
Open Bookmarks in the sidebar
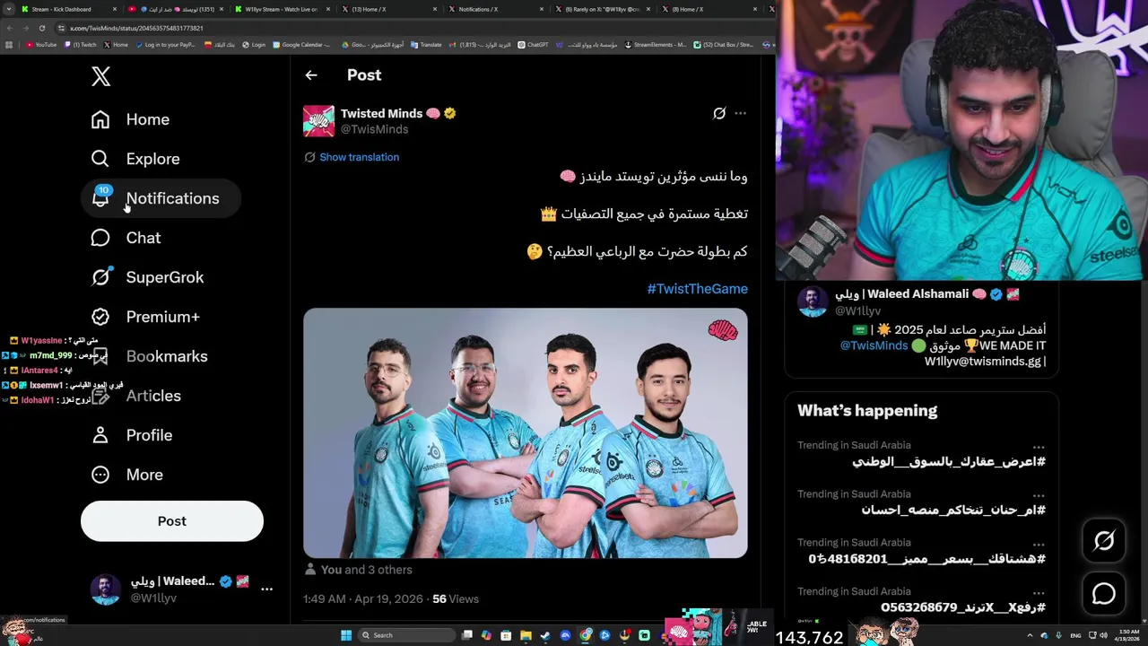point(150,356)
